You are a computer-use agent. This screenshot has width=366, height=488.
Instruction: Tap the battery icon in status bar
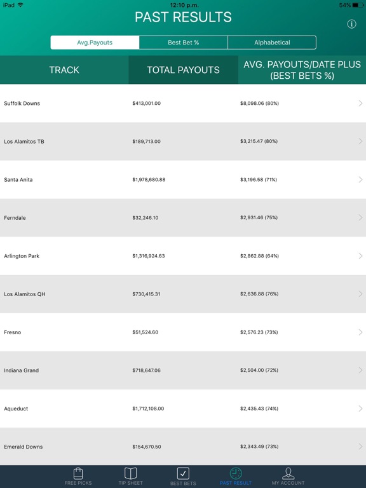tap(358, 5)
